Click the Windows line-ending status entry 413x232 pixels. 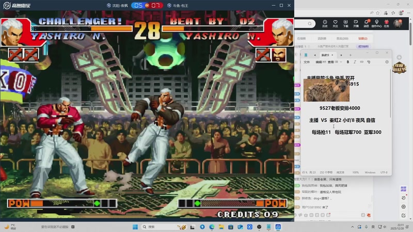(370, 172)
